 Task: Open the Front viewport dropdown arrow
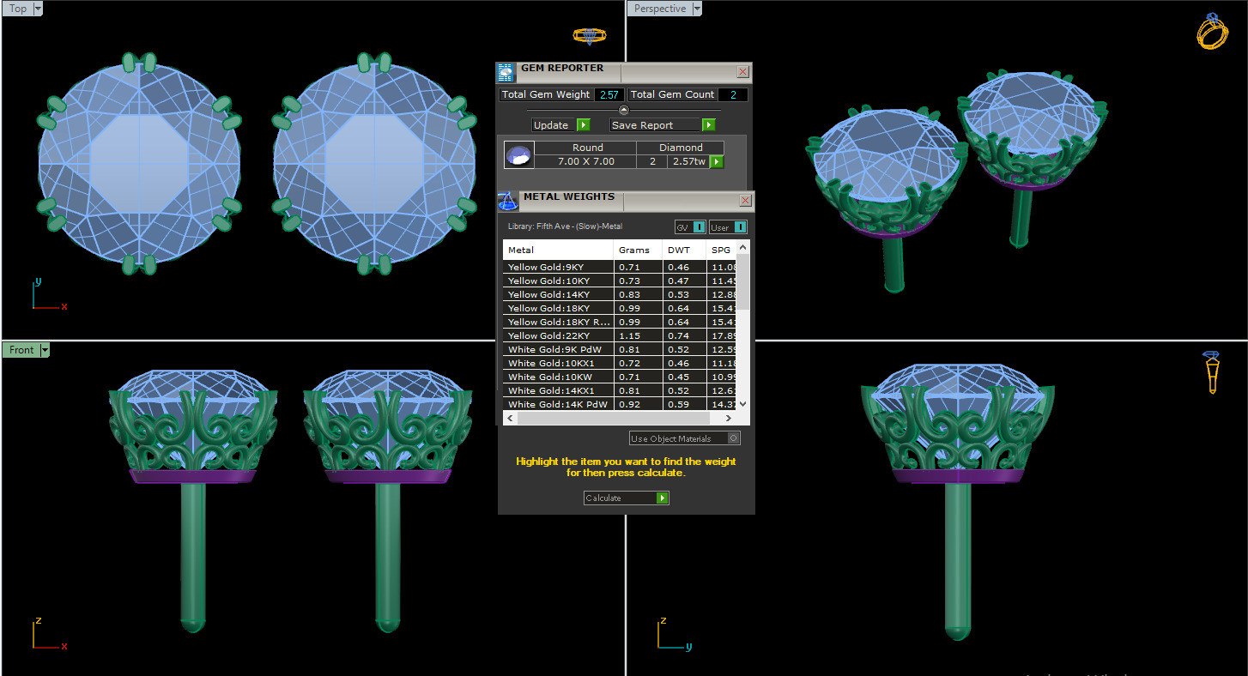click(x=45, y=350)
